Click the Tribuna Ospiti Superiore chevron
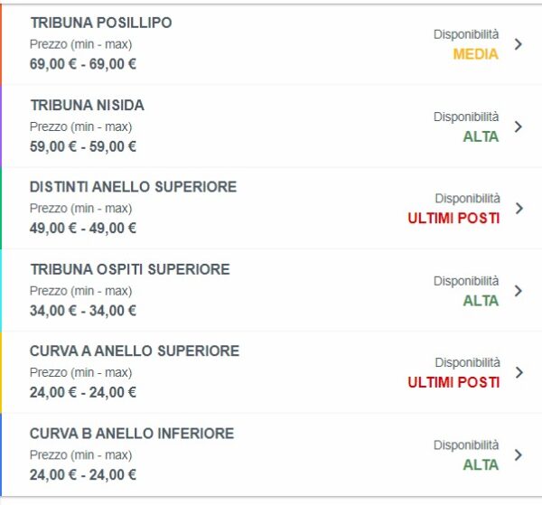542x505 pixels. (518, 291)
